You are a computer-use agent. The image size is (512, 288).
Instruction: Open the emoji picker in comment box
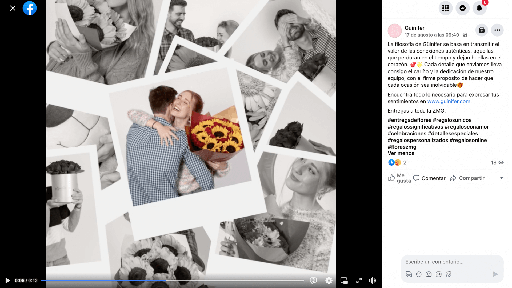click(419, 274)
